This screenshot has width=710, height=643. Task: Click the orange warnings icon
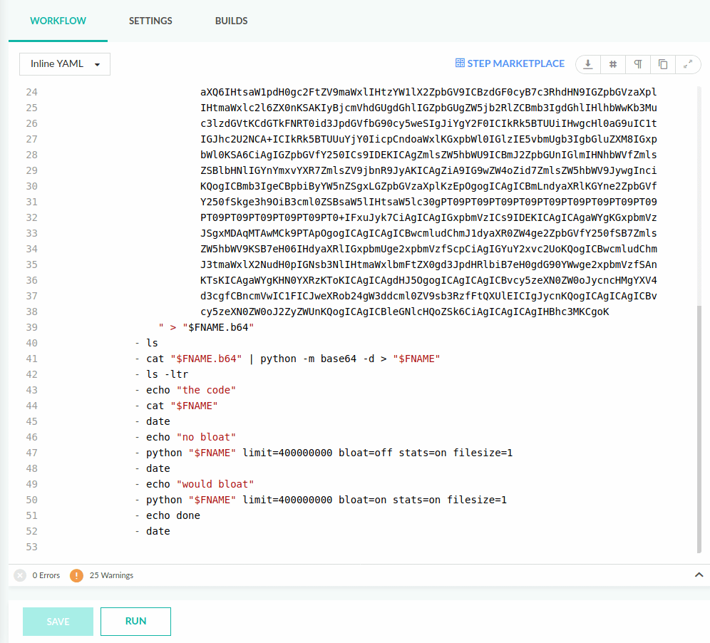pos(76,575)
